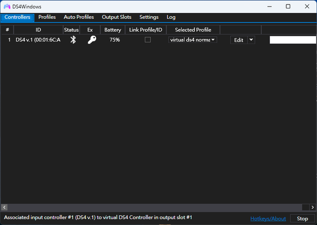This screenshot has height=225, width=317.
Task: Switch to the Controllers tab
Action: point(17,17)
